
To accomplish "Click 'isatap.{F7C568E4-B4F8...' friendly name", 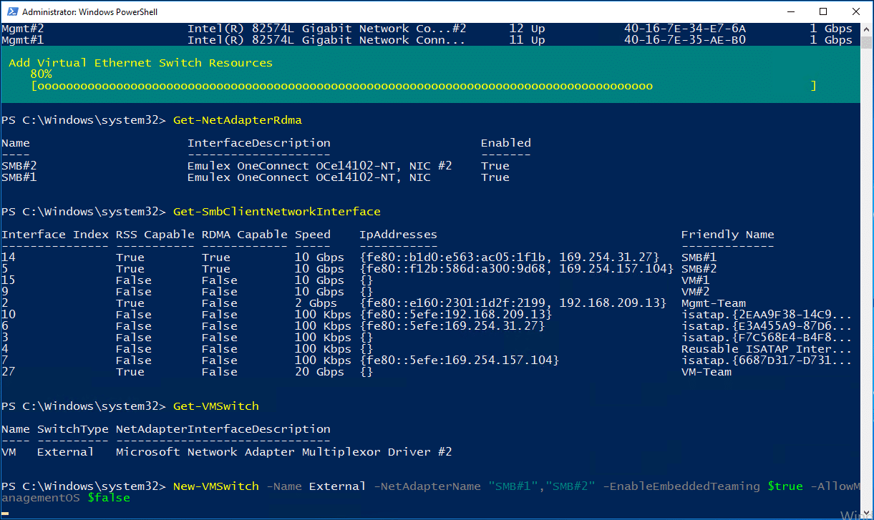I will [x=767, y=338].
